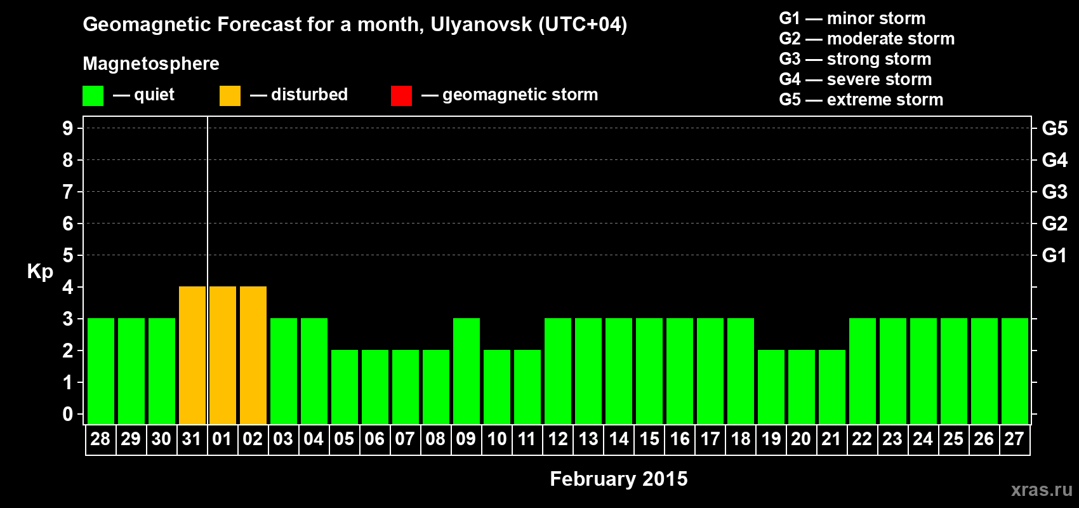This screenshot has height=508, width=1079.
Task: Click date label 15 on the axis
Action: click(649, 439)
